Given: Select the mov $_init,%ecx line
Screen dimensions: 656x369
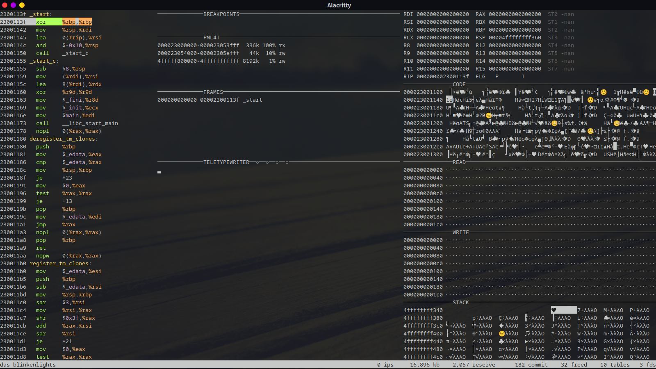Looking at the screenshot, I should coord(49,108).
